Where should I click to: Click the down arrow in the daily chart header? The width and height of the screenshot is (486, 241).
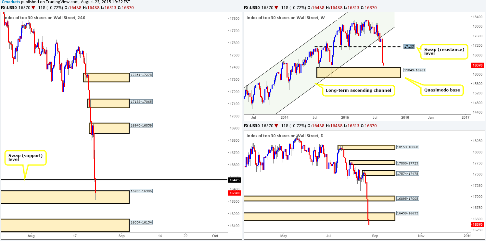click(276, 126)
